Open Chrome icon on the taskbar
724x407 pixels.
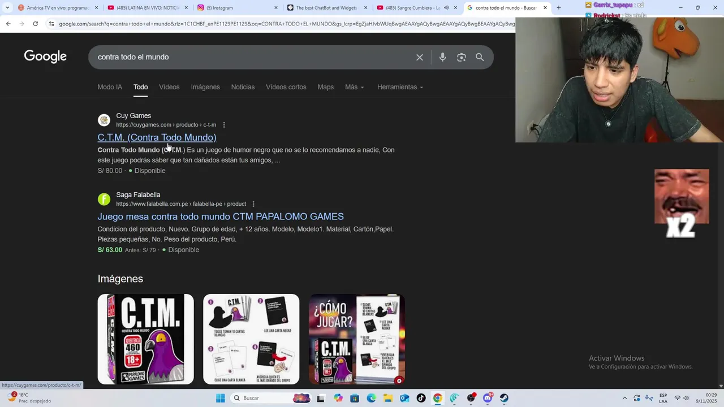438,398
